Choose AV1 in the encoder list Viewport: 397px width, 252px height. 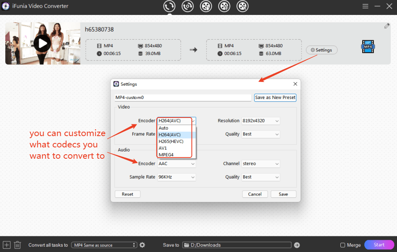[163, 148]
